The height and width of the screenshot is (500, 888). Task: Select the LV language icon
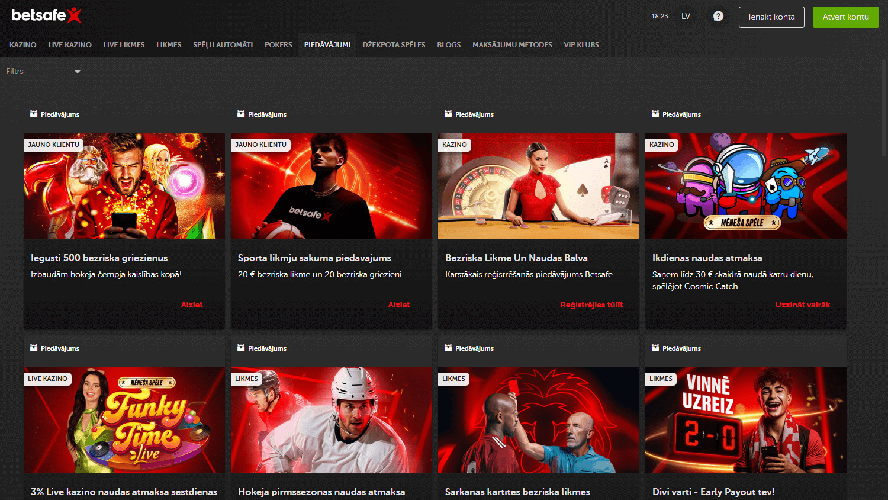point(686,16)
